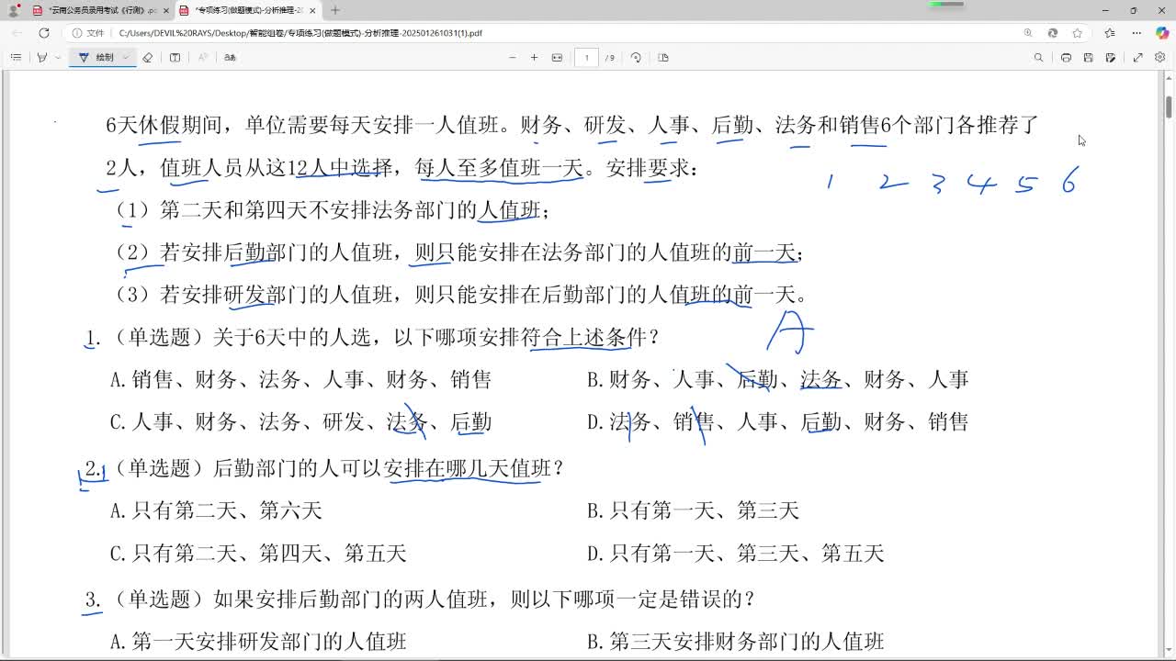The image size is (1176, 661).
Task: Open the draw pen options dropdown
Action: [126, 57]
